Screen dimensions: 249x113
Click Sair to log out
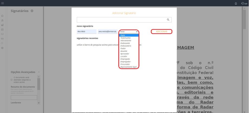click(244, 3)
